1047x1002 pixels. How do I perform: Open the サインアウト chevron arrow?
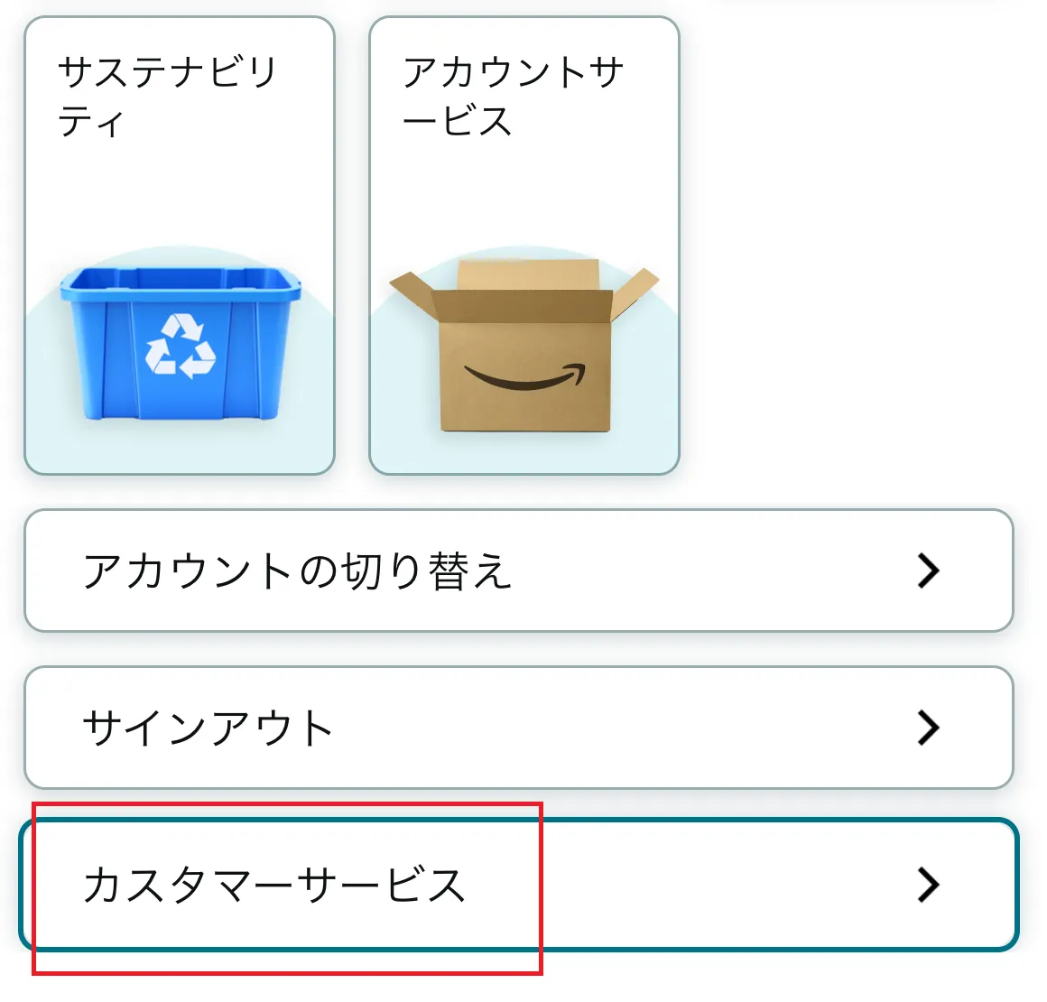(930, 728)
